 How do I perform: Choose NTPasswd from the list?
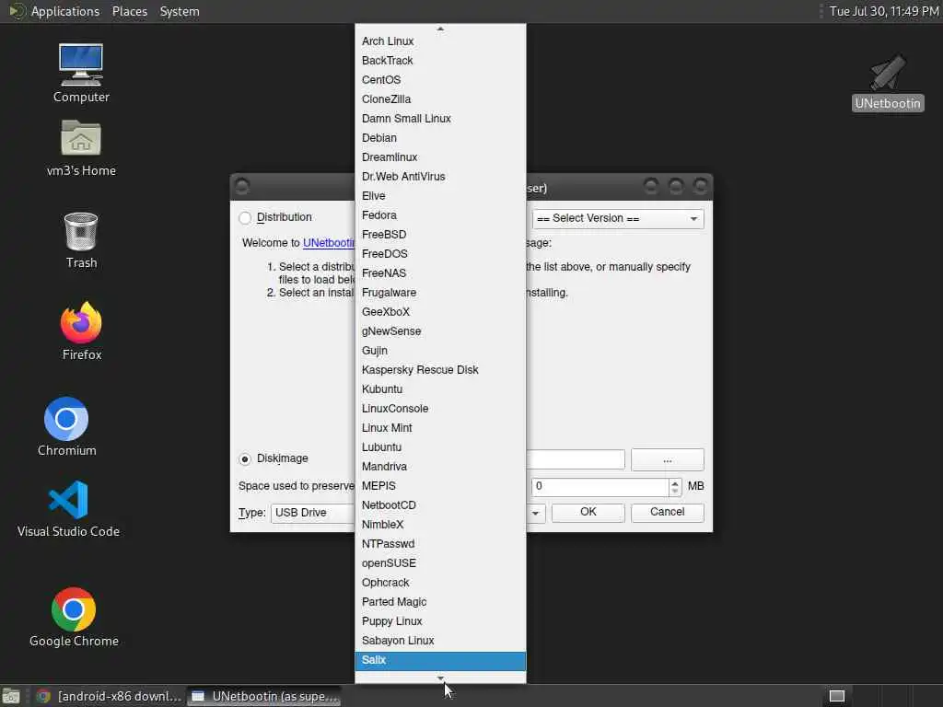440,544
